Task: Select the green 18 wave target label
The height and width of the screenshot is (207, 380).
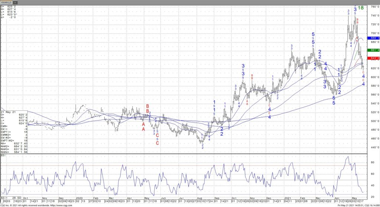Action: [360, 7]
